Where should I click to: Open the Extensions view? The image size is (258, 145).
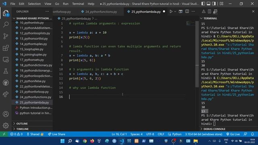(x=6, y=48)
